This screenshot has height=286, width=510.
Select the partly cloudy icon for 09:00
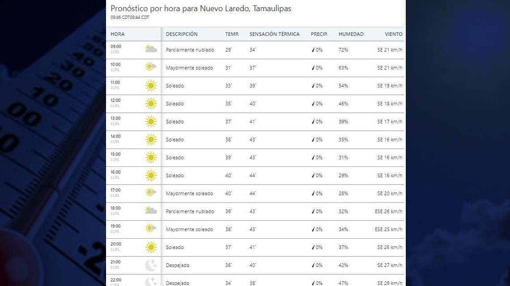coord(151,49)
